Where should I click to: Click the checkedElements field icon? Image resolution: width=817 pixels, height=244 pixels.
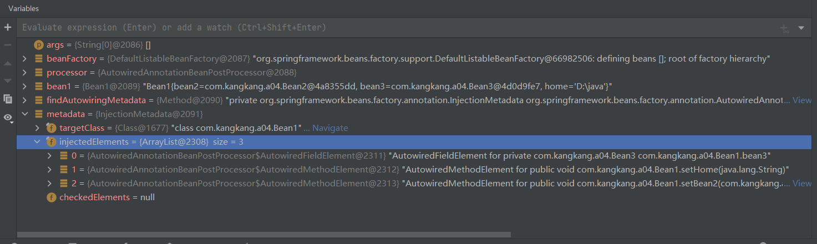pyautogui.click(x=51, y=197)
